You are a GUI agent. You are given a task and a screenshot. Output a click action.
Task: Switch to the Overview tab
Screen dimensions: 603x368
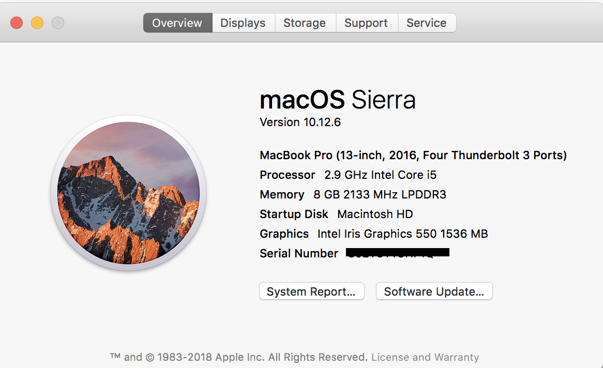[177, 23]
